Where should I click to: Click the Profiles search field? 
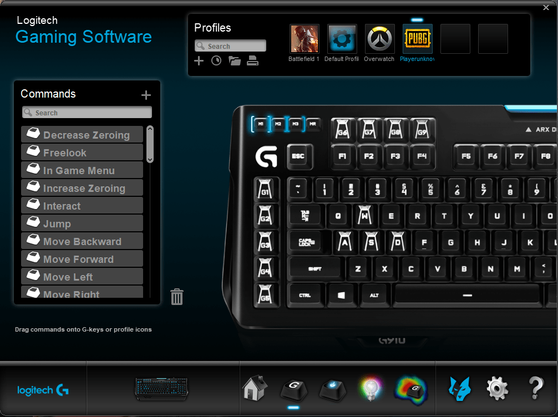(x=230, y=46)
